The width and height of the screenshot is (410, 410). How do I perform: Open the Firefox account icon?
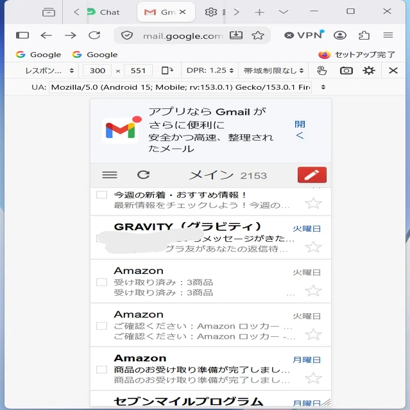click(x=340, y=35)
